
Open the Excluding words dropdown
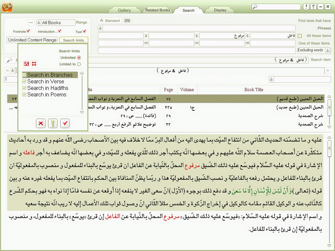pos(328,51)
